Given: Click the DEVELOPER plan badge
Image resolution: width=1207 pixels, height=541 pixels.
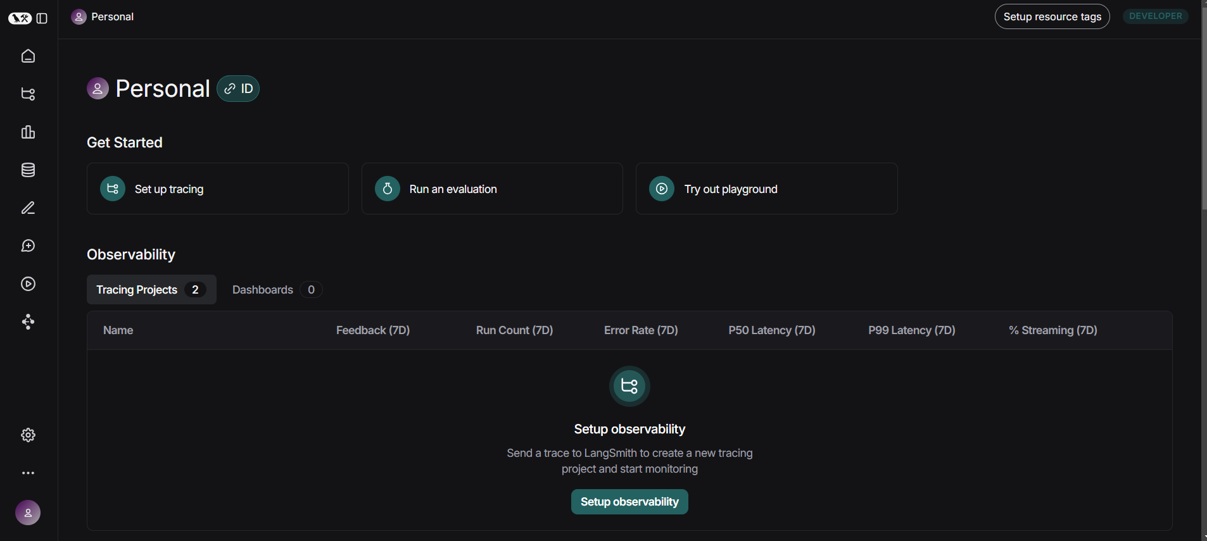Looking at the screenshot, I should (x=1155, y=16).
